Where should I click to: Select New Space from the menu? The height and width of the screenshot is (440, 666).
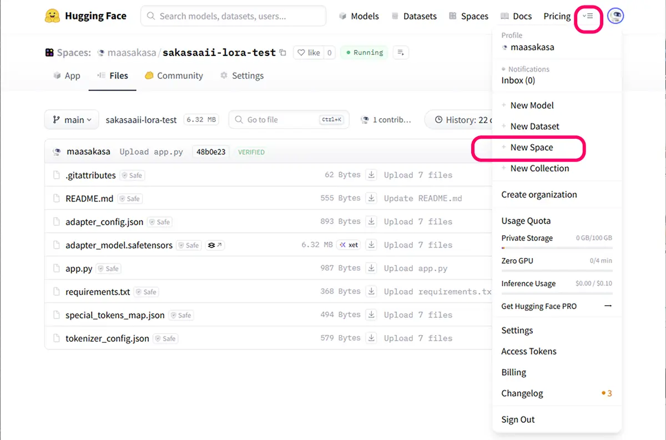531,148
